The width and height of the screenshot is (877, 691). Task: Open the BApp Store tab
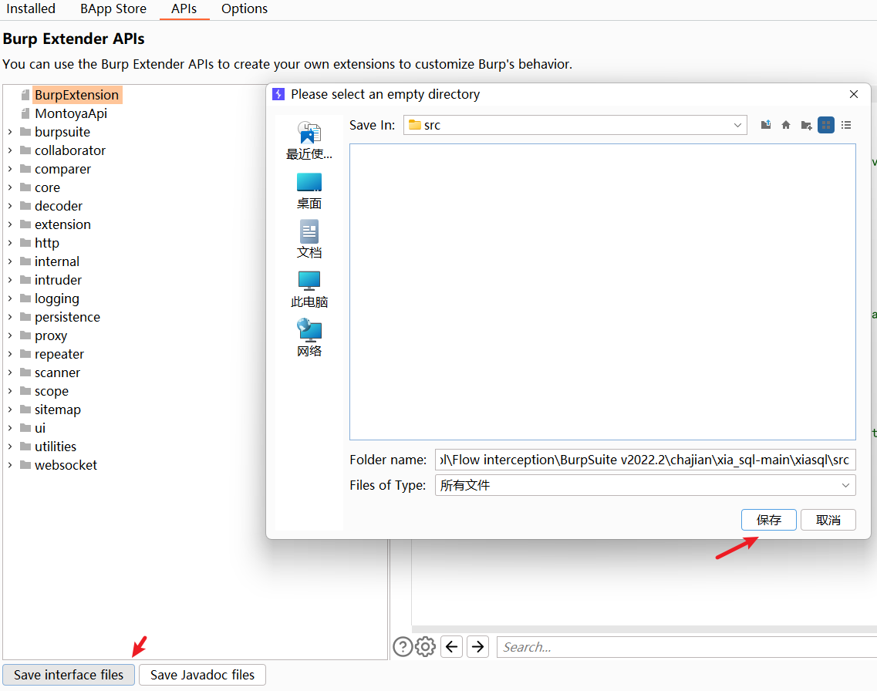(x=113, y=9)
